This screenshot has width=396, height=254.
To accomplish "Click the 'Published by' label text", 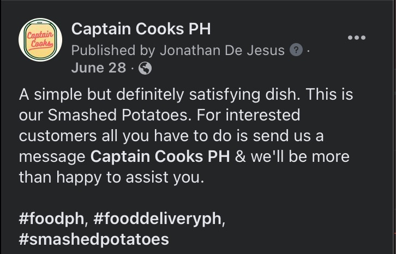I will click(113, 51).
